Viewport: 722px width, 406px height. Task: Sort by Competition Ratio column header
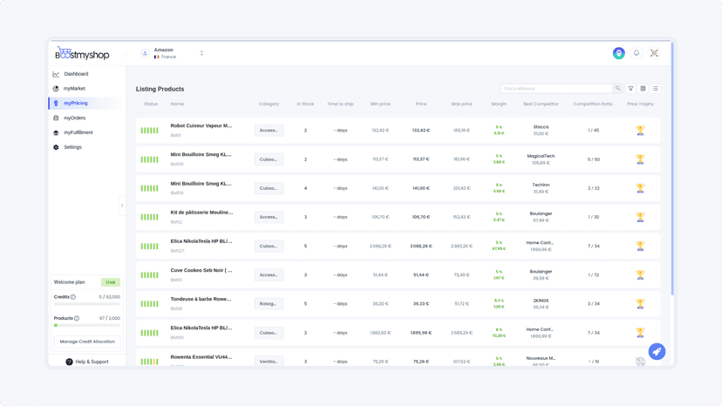click(x=593, y=104)
